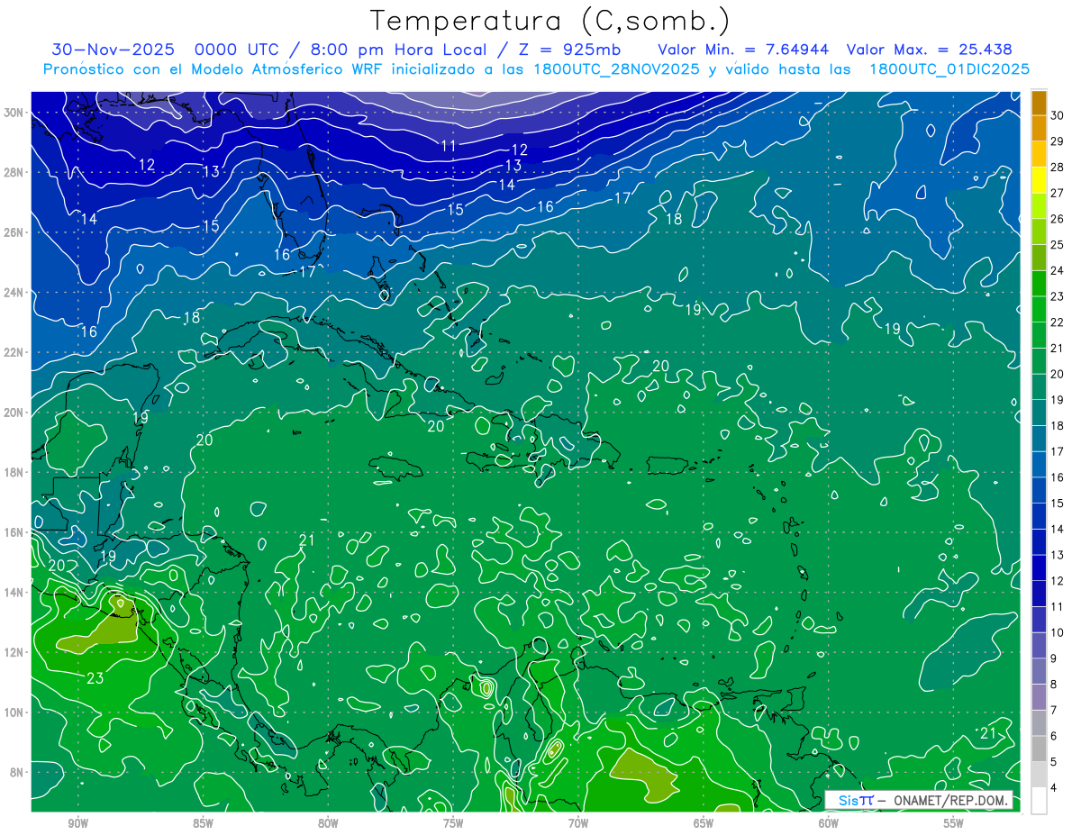Click the '70W' longitude axis label
Image resolution: width=1081 pixels, height=835 pixels.
point(578,823)
